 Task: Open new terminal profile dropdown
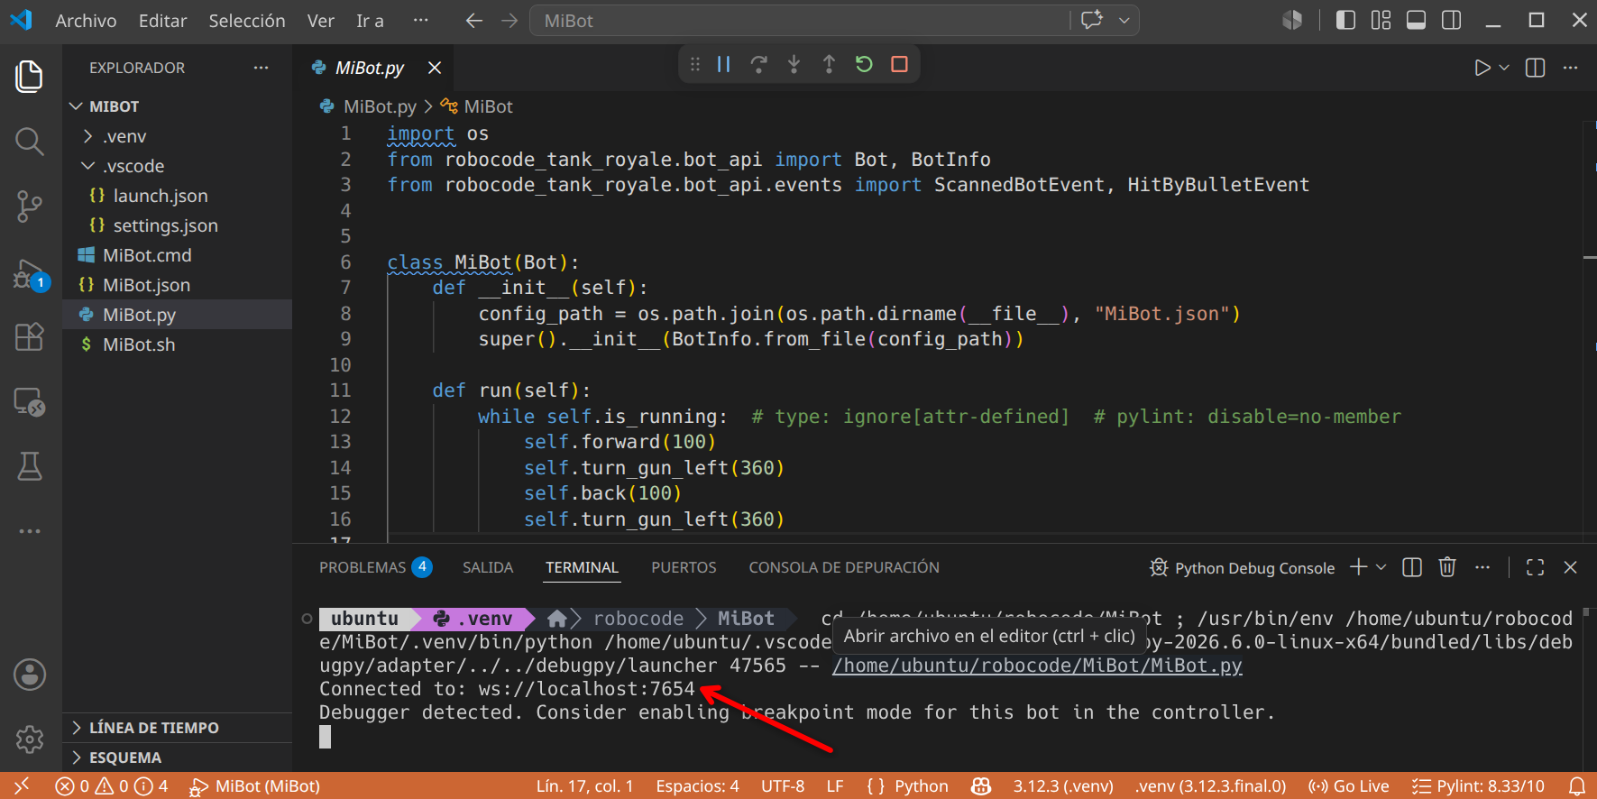[1381, 567]
